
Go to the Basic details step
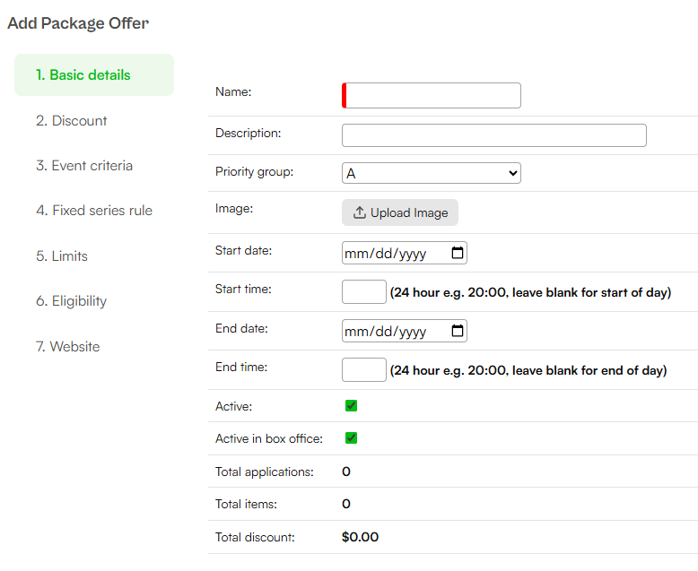[x=94, y=74]
